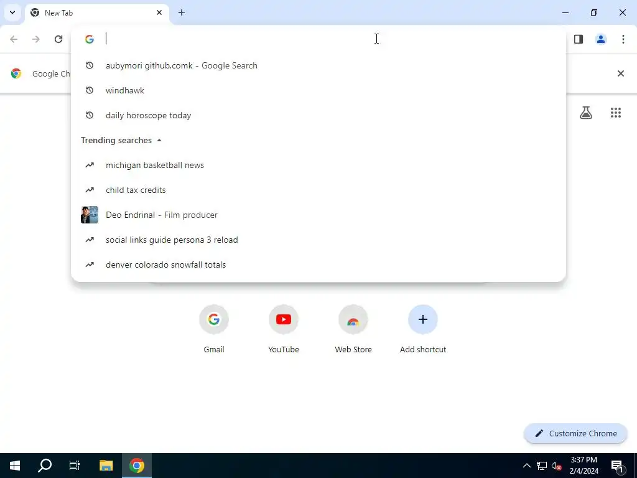Close the New Tab tab
This screenshot has width=637, height=478.
click(x=159, y=12)
